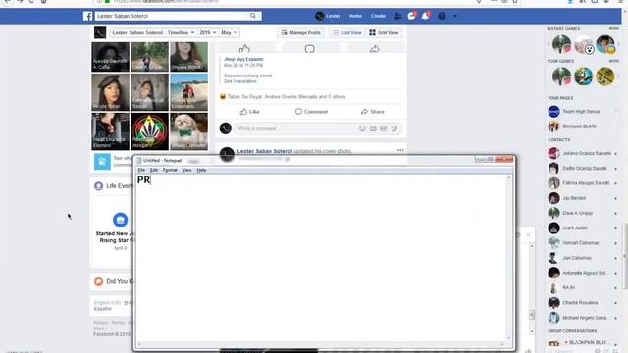628x353 pixels.
Task: Open the Lester profile link in the top bar
Action: [x=328, y=16]
